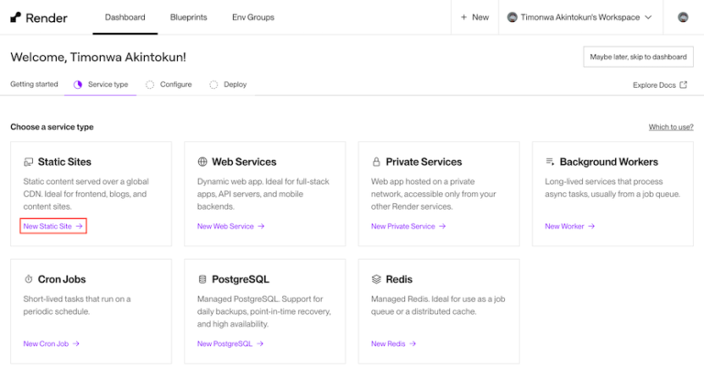Click New Cron Job link
The image size is (704, 379).
tap(51, 343)
